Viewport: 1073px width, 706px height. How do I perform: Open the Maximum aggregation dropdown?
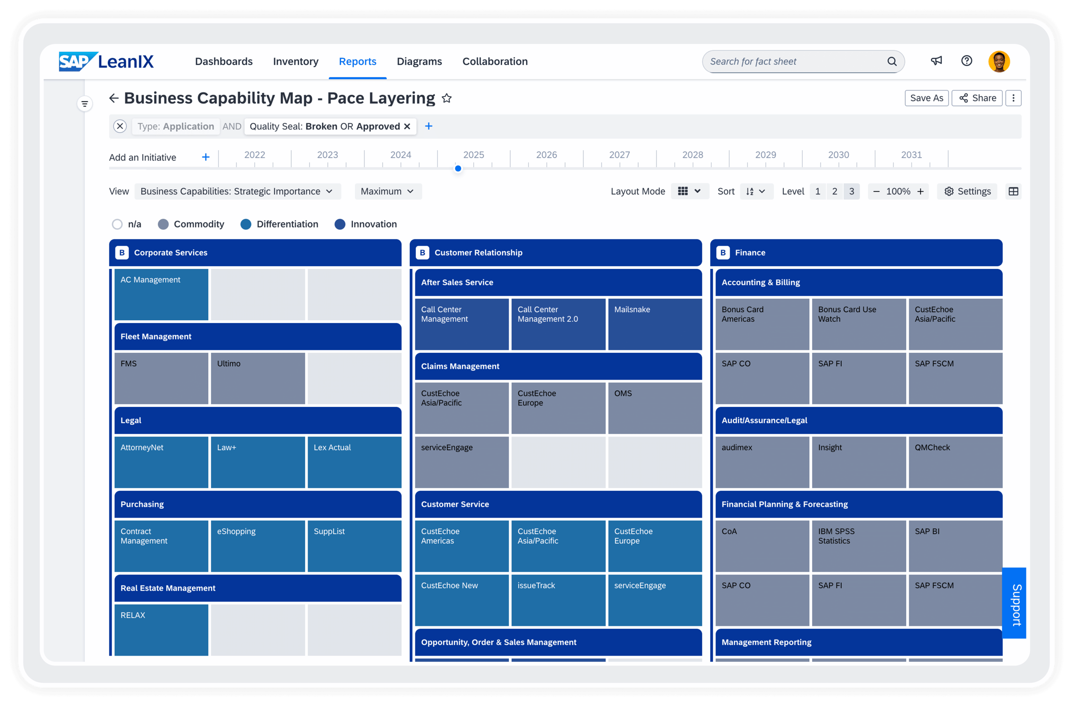click(x=388, y=191)
